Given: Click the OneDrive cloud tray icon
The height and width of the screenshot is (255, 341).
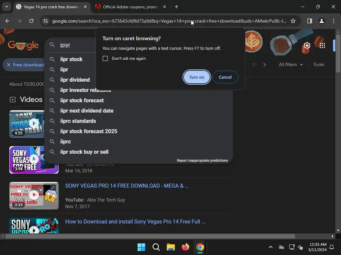Looking at the screenshot, I should tap(281, 247).
